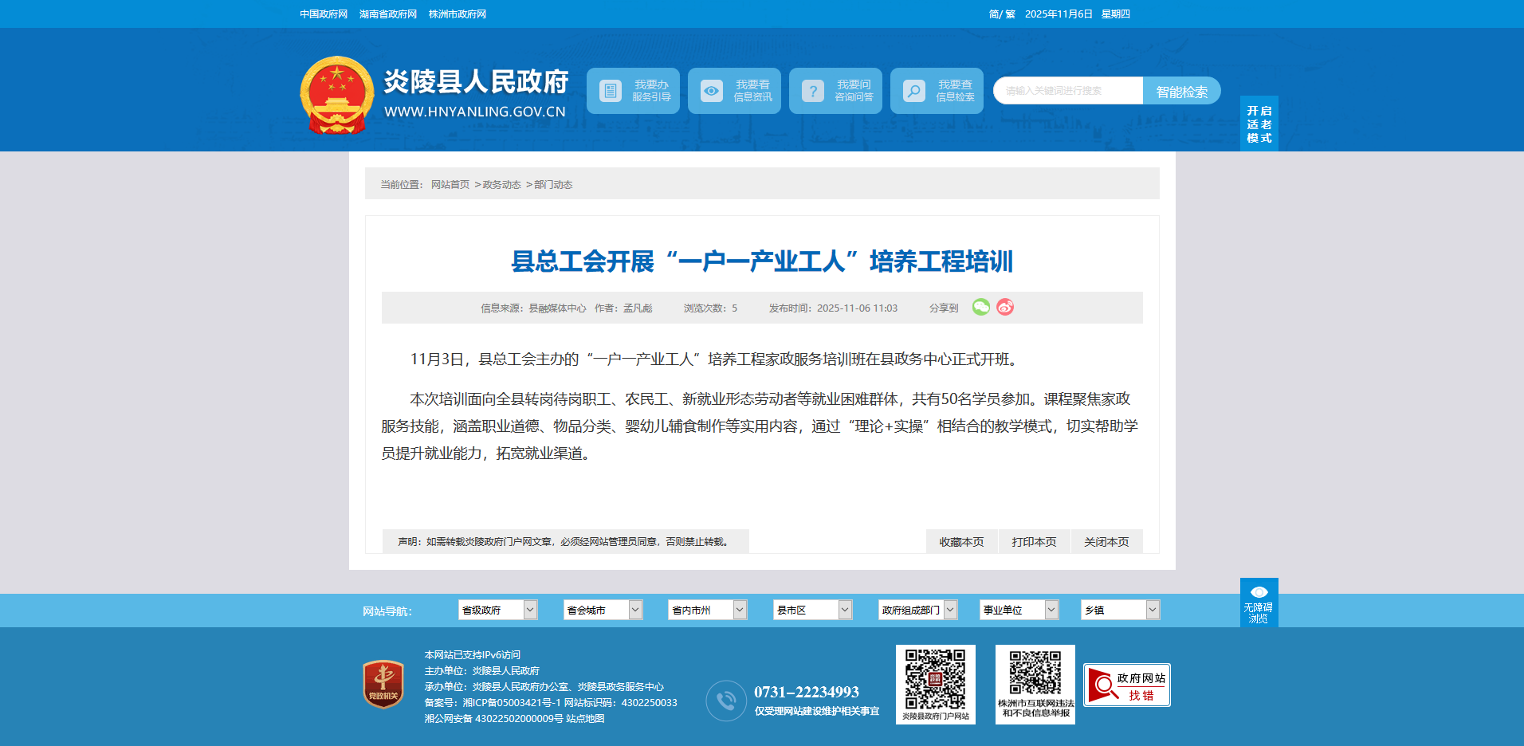Screen dimensions: 1524x746
Task: Go to 政务动态 in breadcrumb
Action: [x=501, y=185]
